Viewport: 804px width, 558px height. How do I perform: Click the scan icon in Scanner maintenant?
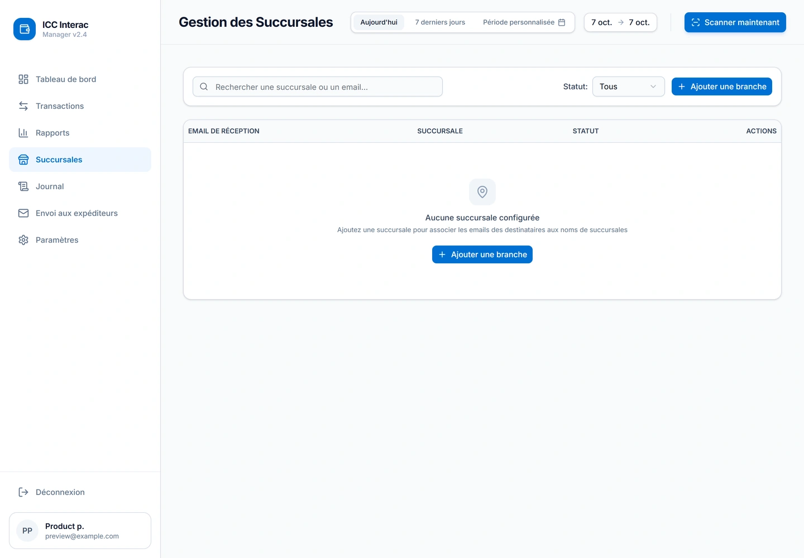point(696,22)
